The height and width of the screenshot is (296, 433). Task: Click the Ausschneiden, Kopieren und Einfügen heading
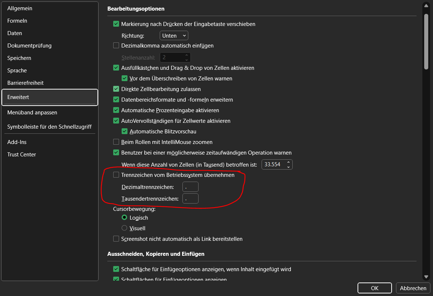coord(156,254)
